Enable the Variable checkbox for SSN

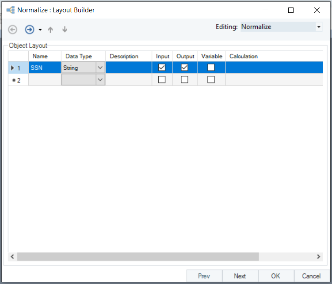(x=211, y=67)
